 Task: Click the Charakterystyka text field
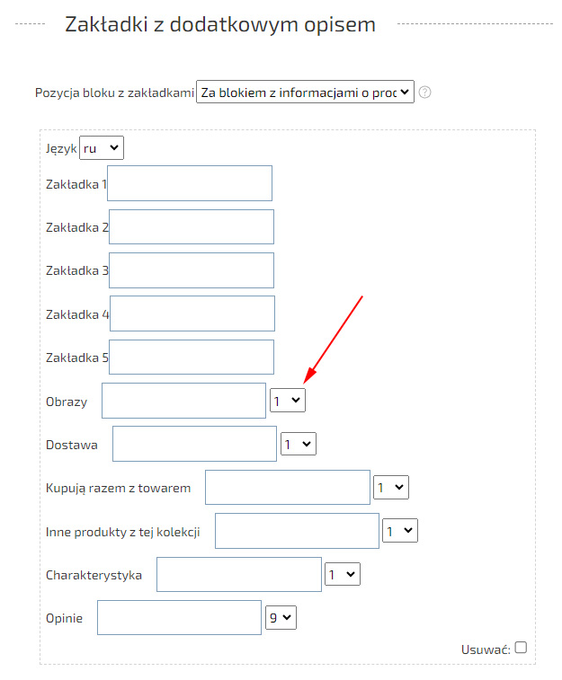(239, 575)
